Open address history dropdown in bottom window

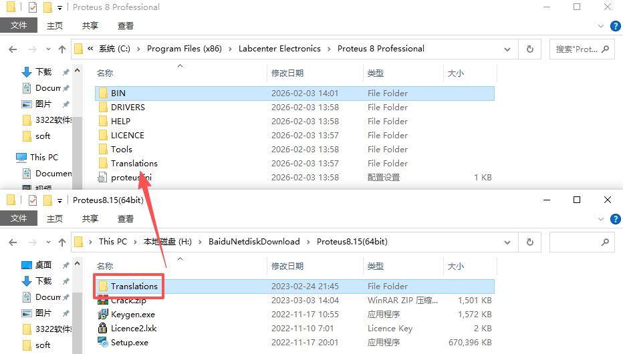tap(507, 242)
